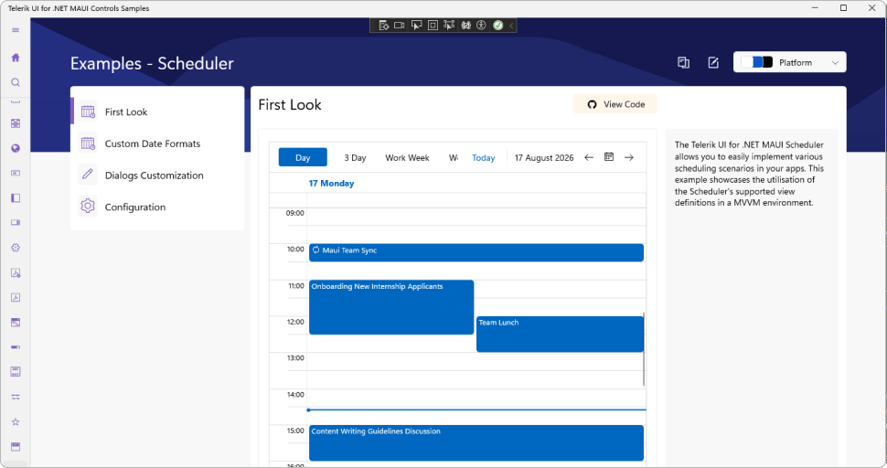Click the edit pencil icon in header
The height and width of the screenshot is (468, 887).
point(713,63)
